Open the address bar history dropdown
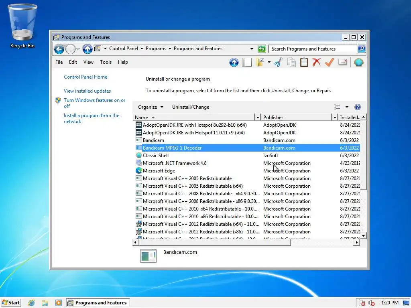 coord(252,49)
